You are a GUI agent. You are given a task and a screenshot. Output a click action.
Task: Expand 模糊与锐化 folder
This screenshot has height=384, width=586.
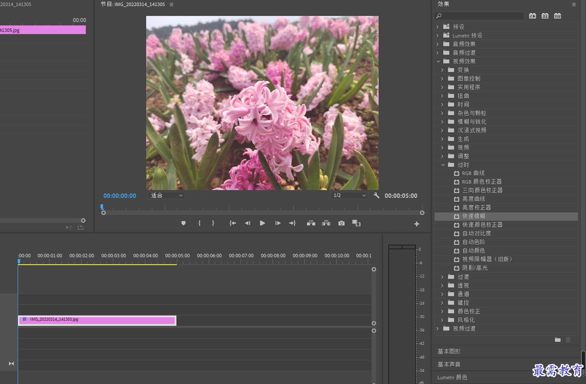442,122
